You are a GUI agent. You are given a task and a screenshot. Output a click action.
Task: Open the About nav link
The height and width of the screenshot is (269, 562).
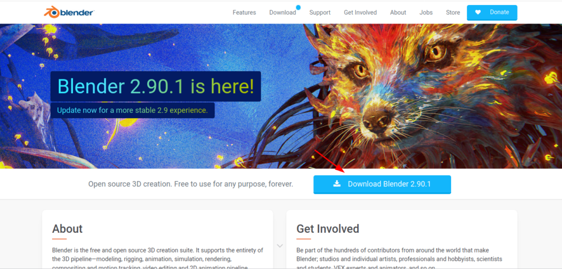tap(398, 13)
